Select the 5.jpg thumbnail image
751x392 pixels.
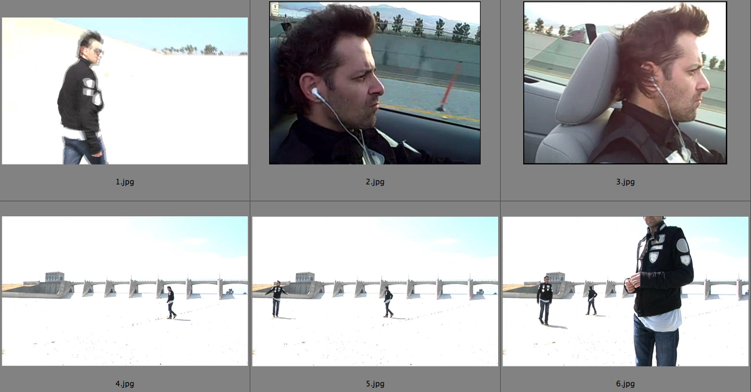point(374,291)
